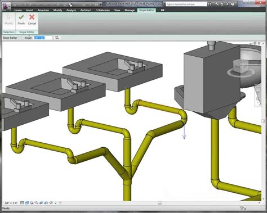Click the drawing view's minimize icon
The image size is (267, 213).
tap(251, 43)
